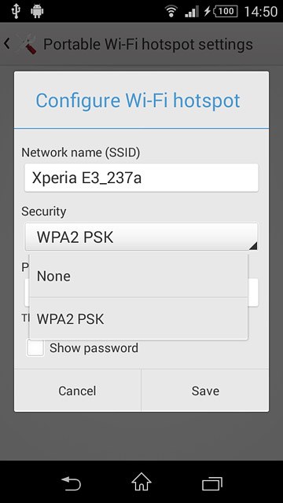
Task: Tap the settings tools icon in header
Action: click(x=26, y=44)
